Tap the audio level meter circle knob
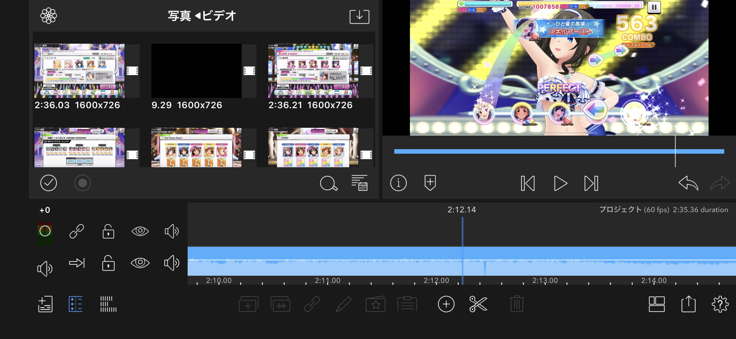This screenshot has height=339, width=736. (45, 231)
